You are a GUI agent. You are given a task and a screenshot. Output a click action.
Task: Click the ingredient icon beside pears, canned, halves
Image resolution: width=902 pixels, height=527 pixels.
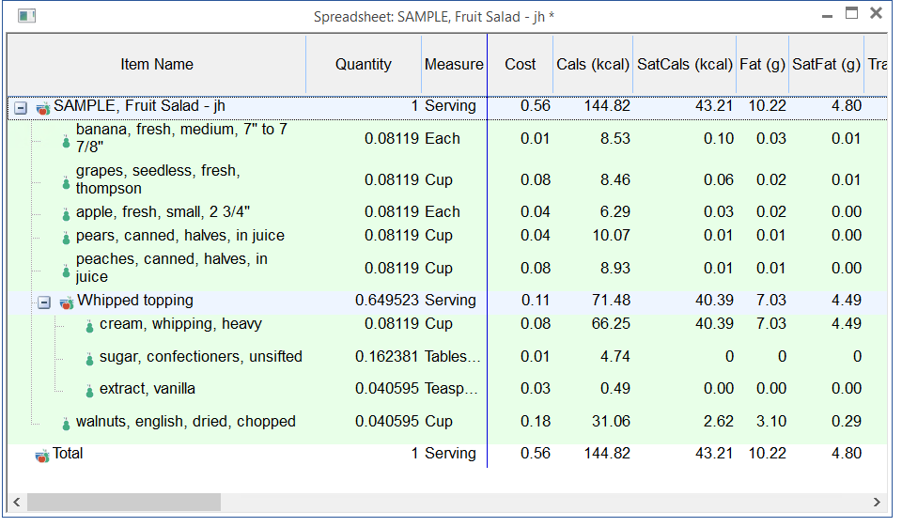tap(66, 238)
